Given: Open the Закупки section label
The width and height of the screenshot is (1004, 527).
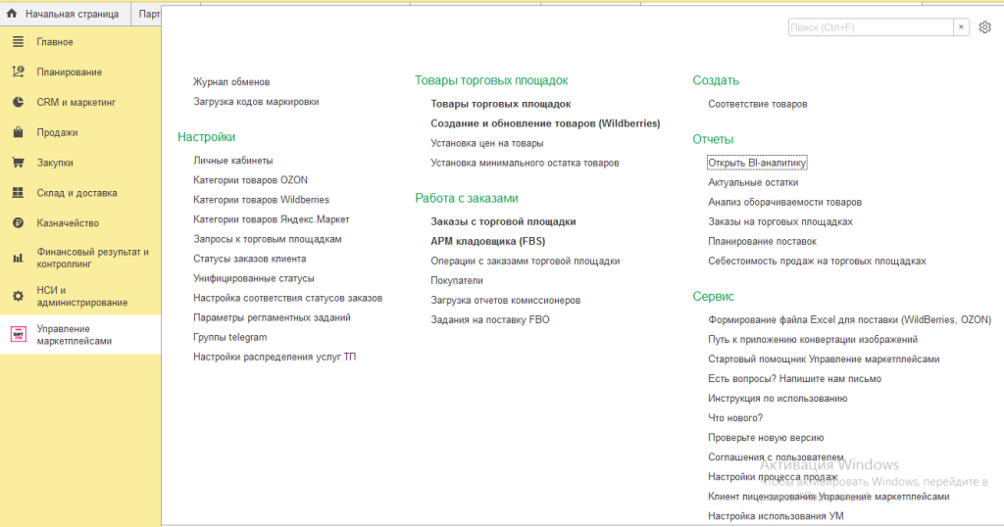Looking at the screenshot, I should pos(55,163).
